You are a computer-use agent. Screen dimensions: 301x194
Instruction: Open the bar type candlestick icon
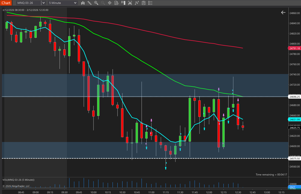pyautogui.click(x=83, y=3)
